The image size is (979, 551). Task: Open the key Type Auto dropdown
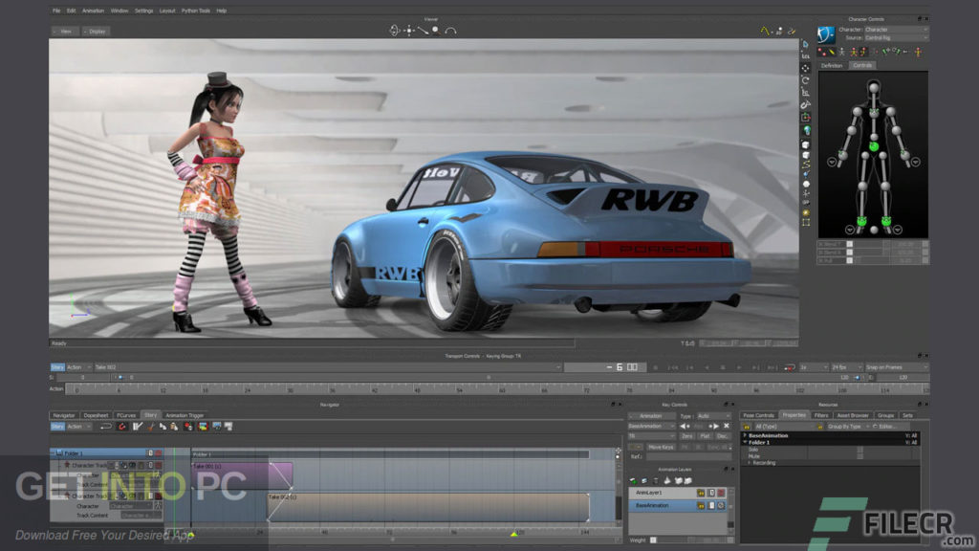[714, 416]
